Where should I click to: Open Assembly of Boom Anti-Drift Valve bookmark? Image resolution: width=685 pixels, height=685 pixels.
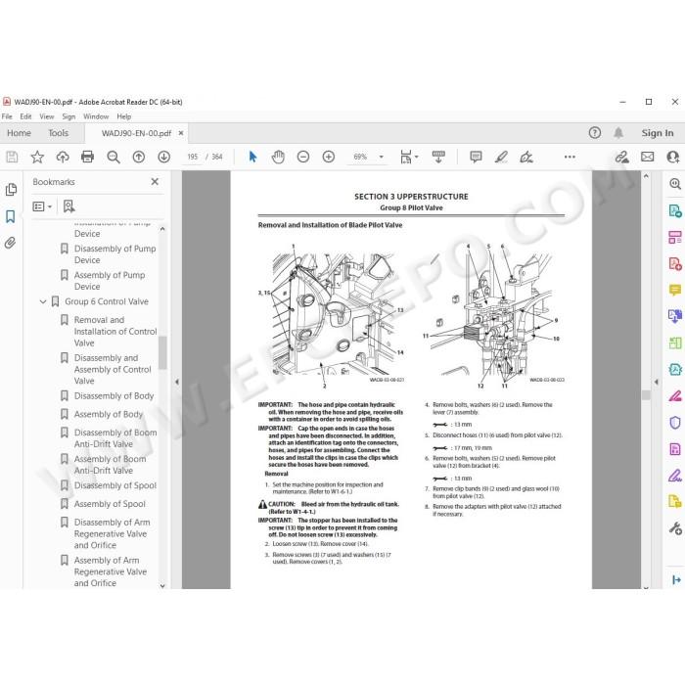pyautogui.click(x=110, y=465)
